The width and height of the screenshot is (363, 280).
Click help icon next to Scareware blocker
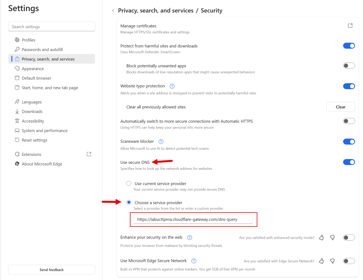coord(161,141)
